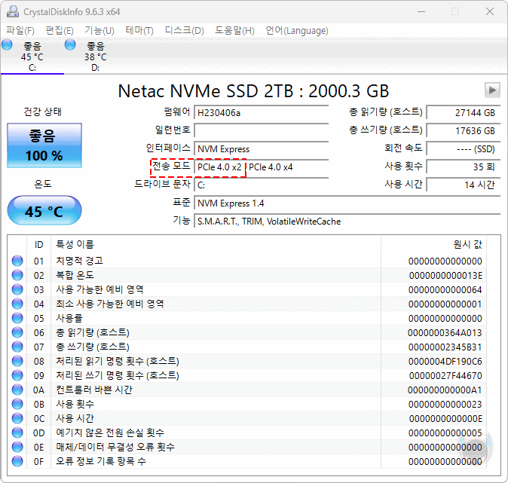Click the 좋음 100 % health status button
Screen dimensions: 508x483
coord(44,145)
